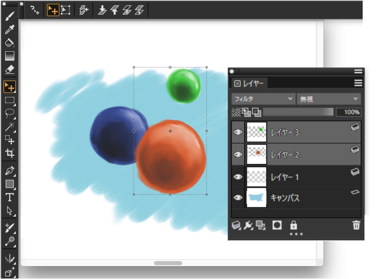Select the Paint Bucket tool
This screenshot has height=279, width=376.
click(9, 43)
